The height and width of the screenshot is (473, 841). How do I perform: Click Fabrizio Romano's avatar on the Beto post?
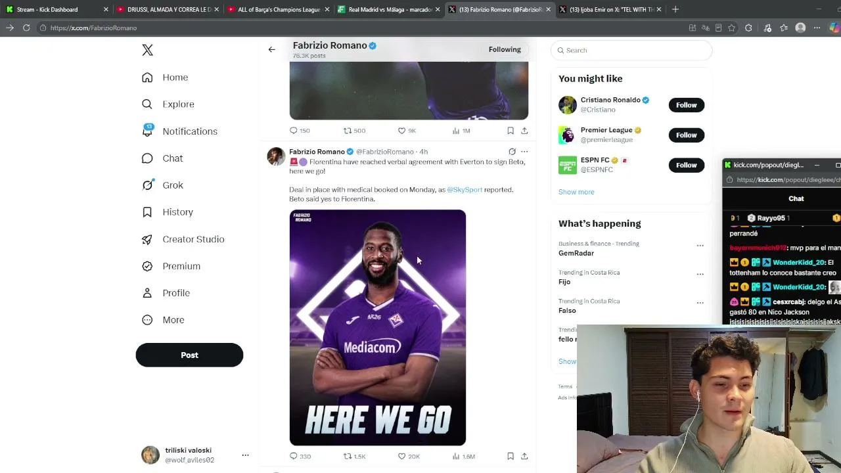click(x=276, y=156)
